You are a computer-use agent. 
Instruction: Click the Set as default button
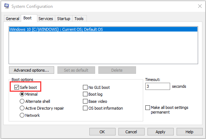click(x=76, y=70)
